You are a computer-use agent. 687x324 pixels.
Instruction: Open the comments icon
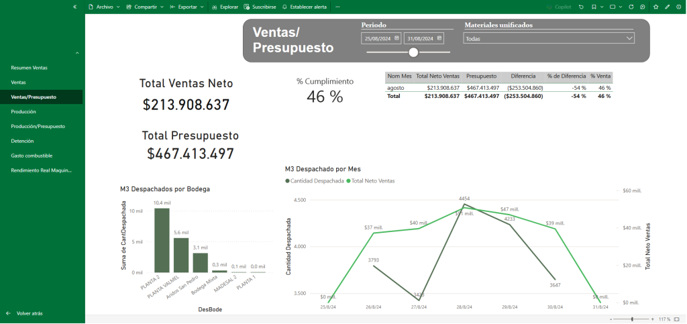click(643, 7)
